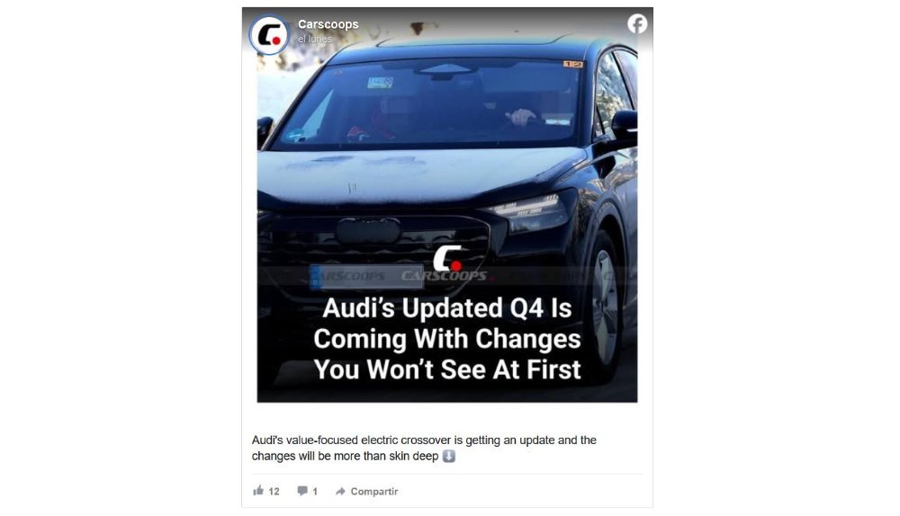
Task: Click the Carscoops logo watermark on photo
Action: coord(447,258)
